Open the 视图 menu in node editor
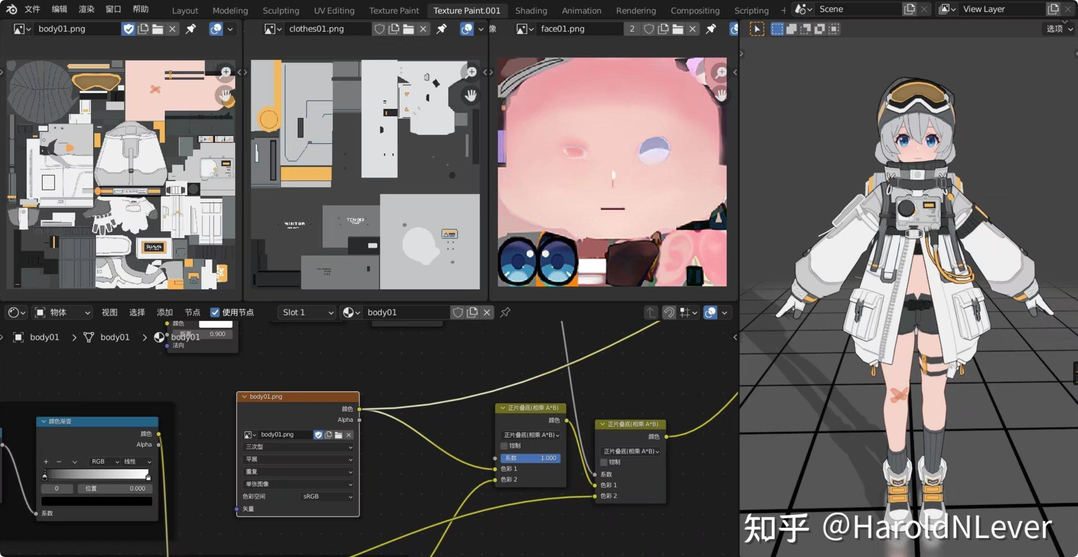 coord(109,313)
